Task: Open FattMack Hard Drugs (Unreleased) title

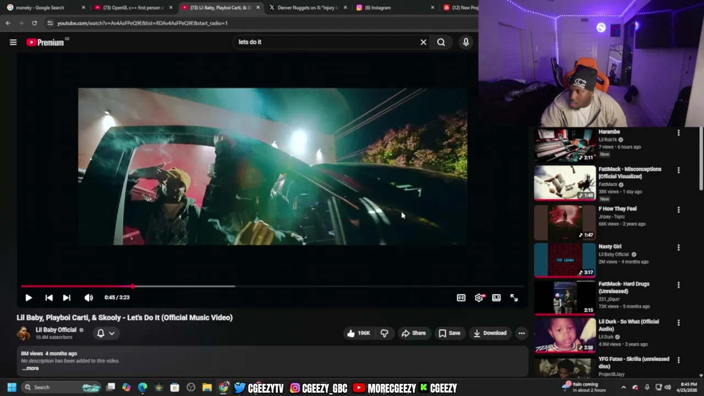Action: 624,288
